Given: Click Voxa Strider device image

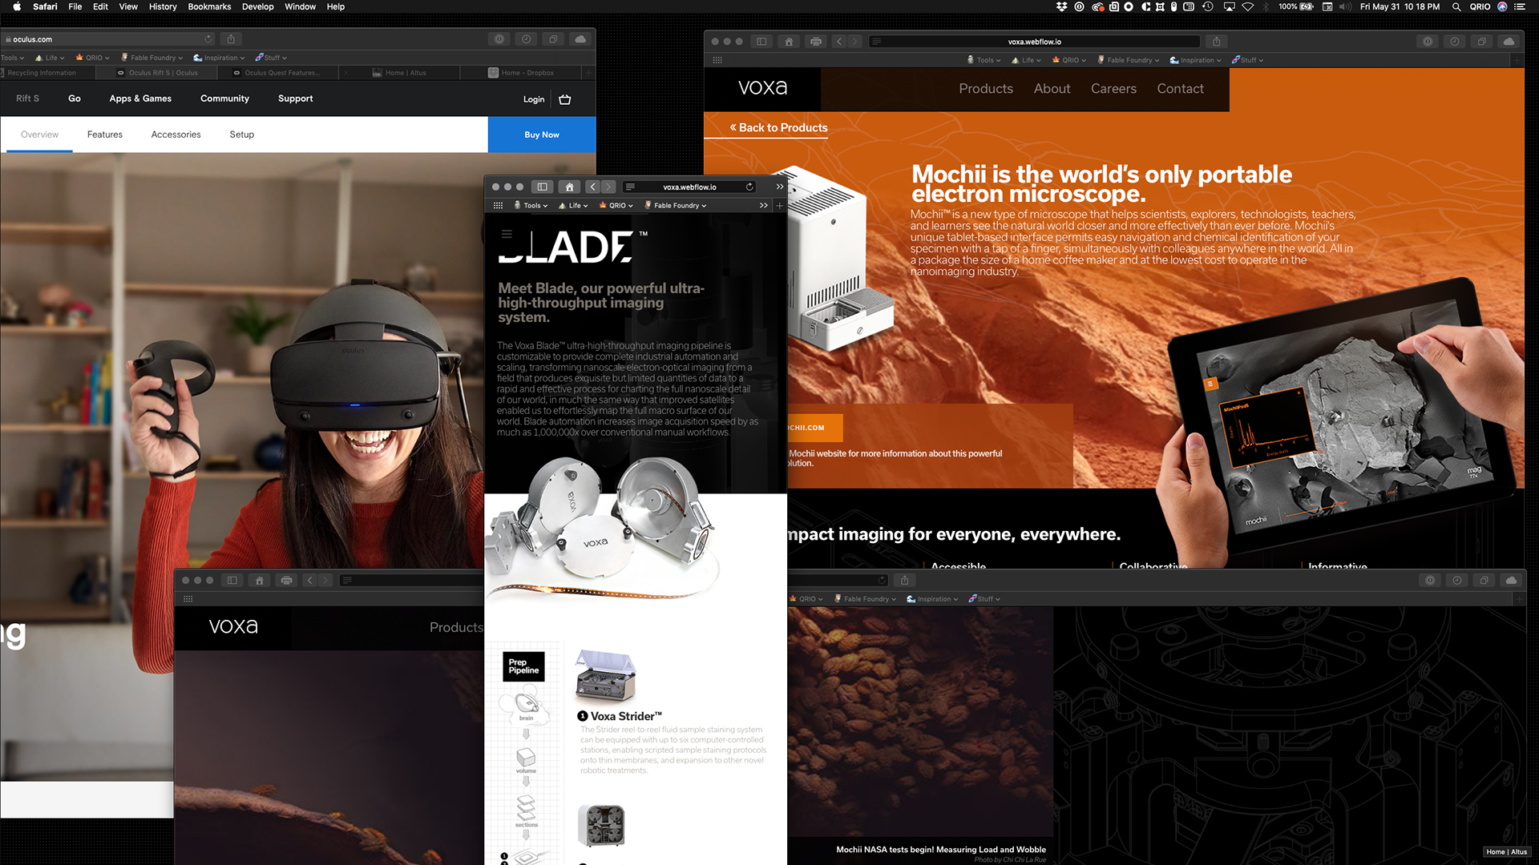Looking at the screenshot, I should pos(606,677).
